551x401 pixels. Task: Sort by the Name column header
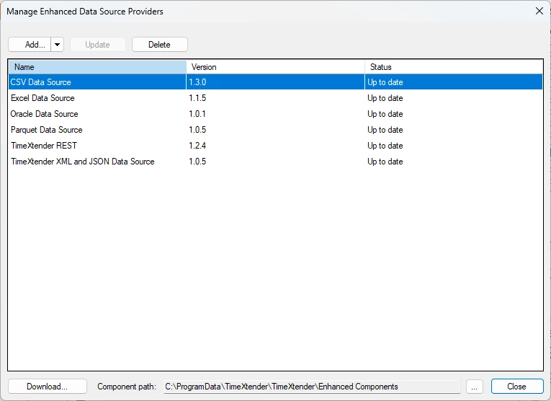[97, 67]
